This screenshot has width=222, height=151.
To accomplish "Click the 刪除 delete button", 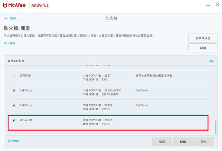I will click(204, 142).
